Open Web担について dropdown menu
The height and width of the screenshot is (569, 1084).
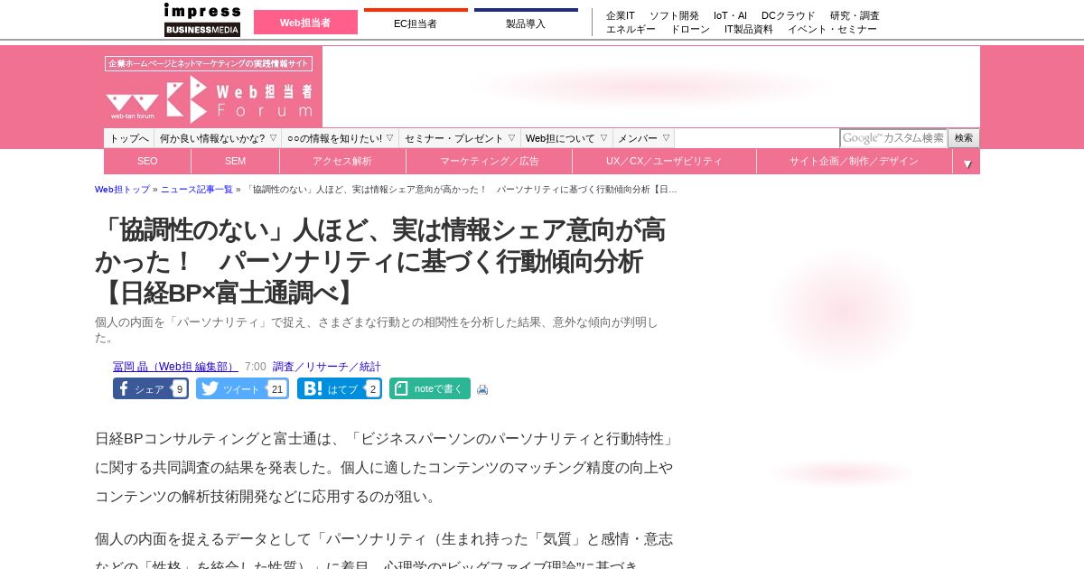pyautogui.click(x=566, y=138)
